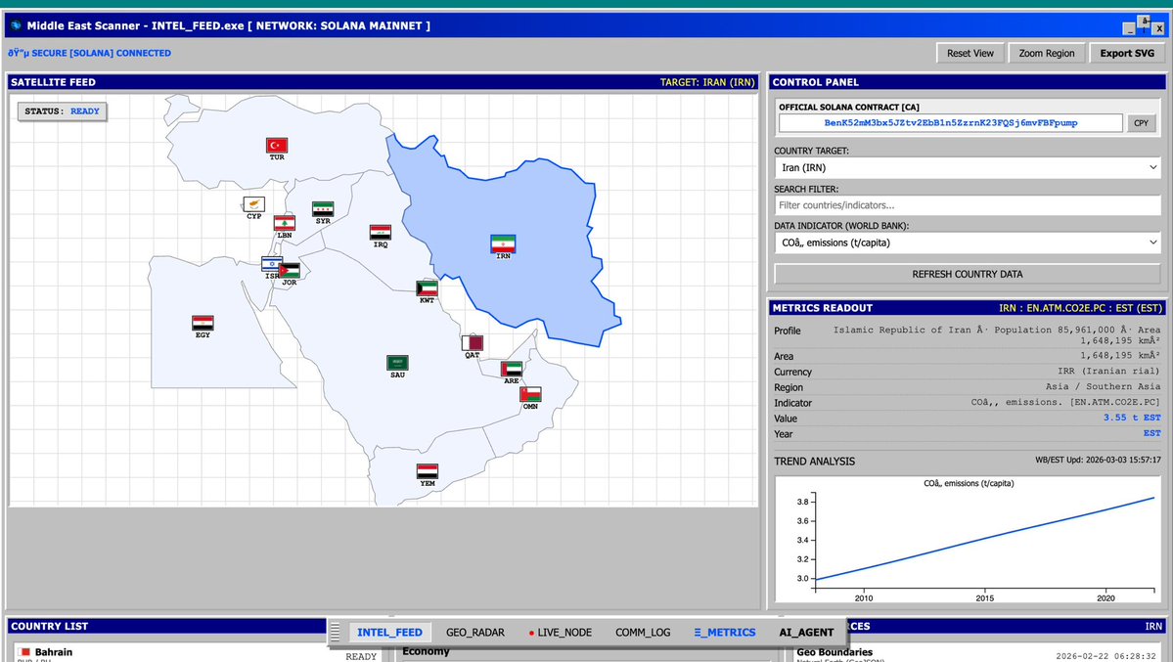The width and height of the screenshot is (1173, 662).
Task: Click the IRN : EN.ATM.CO2E.PC : EST header text
Action: pos(1080,308)
